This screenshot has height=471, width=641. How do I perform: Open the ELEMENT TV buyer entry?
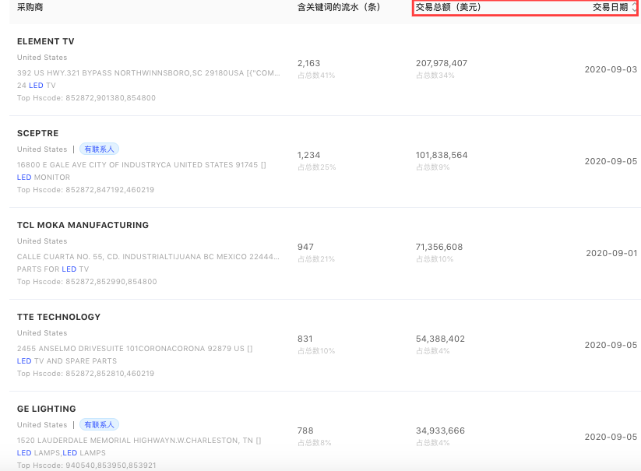pos(46,41)
